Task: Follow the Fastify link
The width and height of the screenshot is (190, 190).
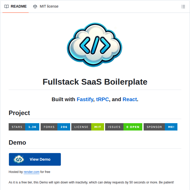Action: 85,99
